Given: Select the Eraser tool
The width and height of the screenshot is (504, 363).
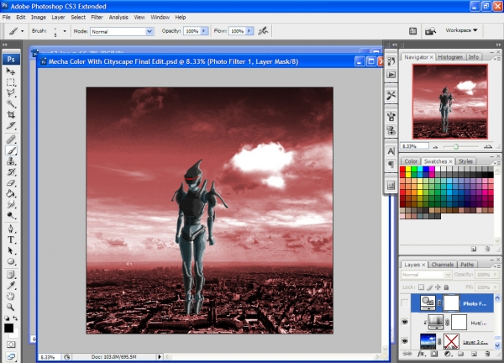Looking at the screenshot, I should pyautogui.click(x=11, y=183).
